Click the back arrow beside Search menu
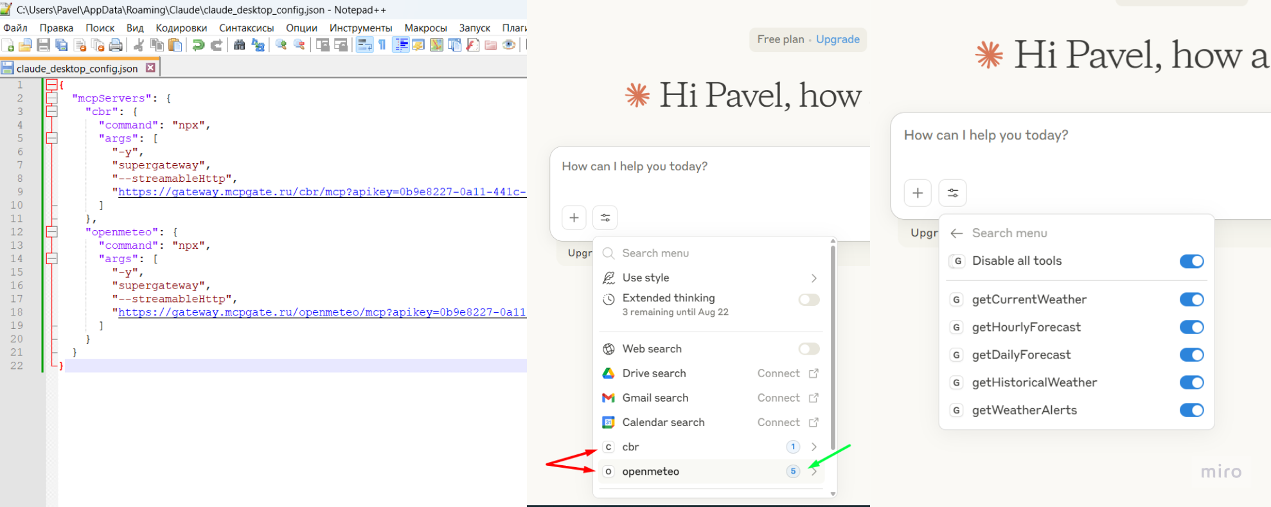Screen dimensions: 1271x507 [957, 233]
